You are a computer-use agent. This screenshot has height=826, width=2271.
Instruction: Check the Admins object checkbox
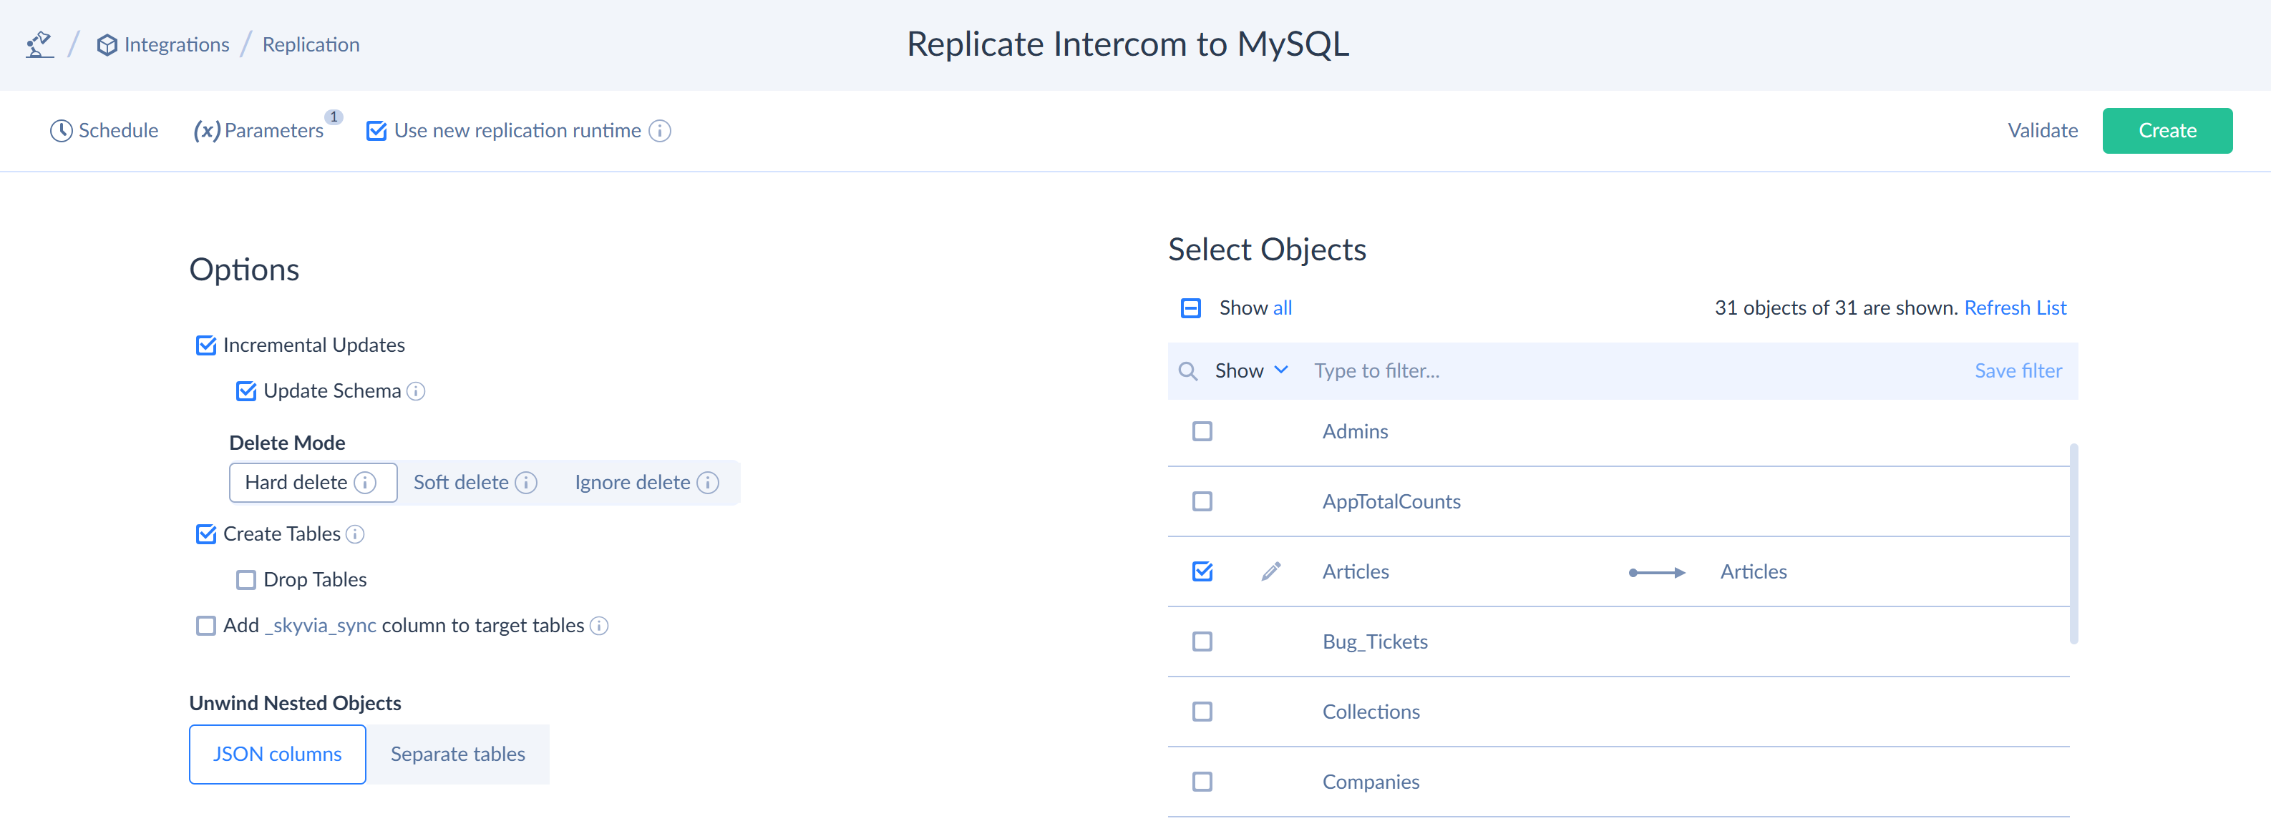pyautogui.click(x=1202, y=431)
